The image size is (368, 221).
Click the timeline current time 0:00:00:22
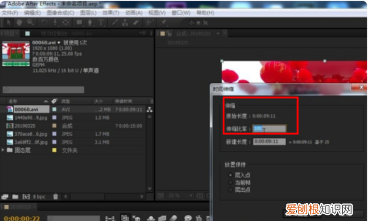click(22, 218)
